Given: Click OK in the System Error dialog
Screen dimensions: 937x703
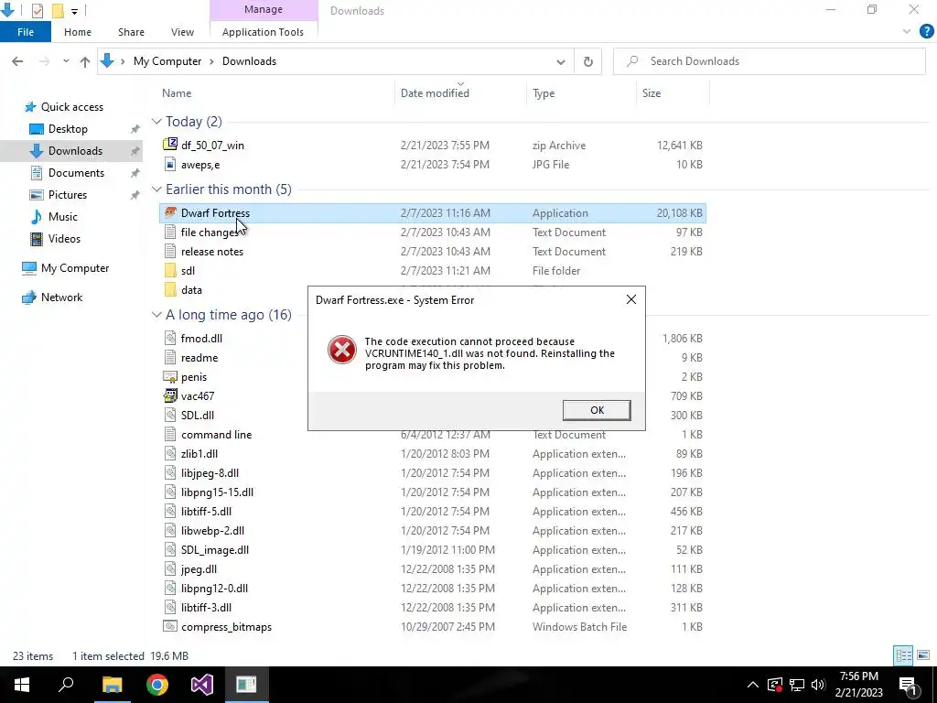Looking at the screenshot, I should click(597, 410).
